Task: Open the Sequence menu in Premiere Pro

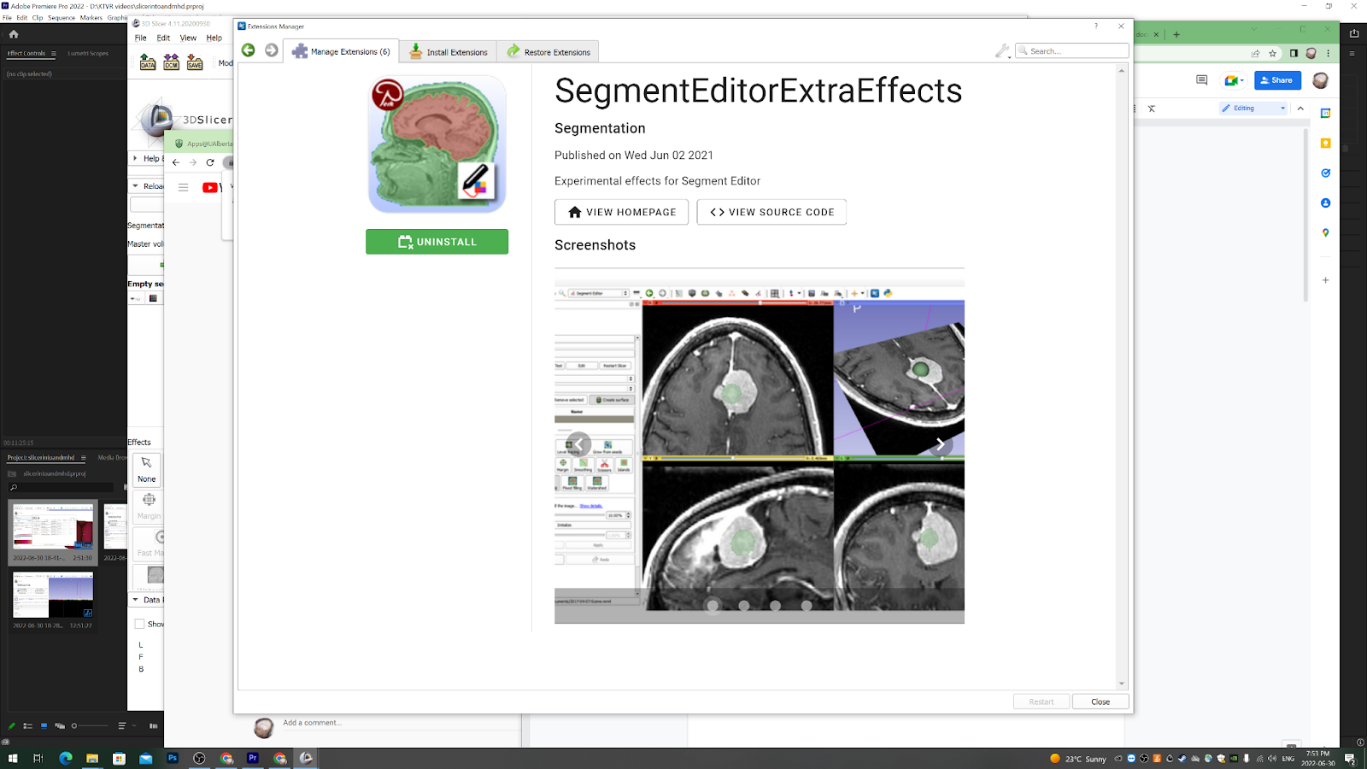Action: pyautogui.click(x=62, y=17)
